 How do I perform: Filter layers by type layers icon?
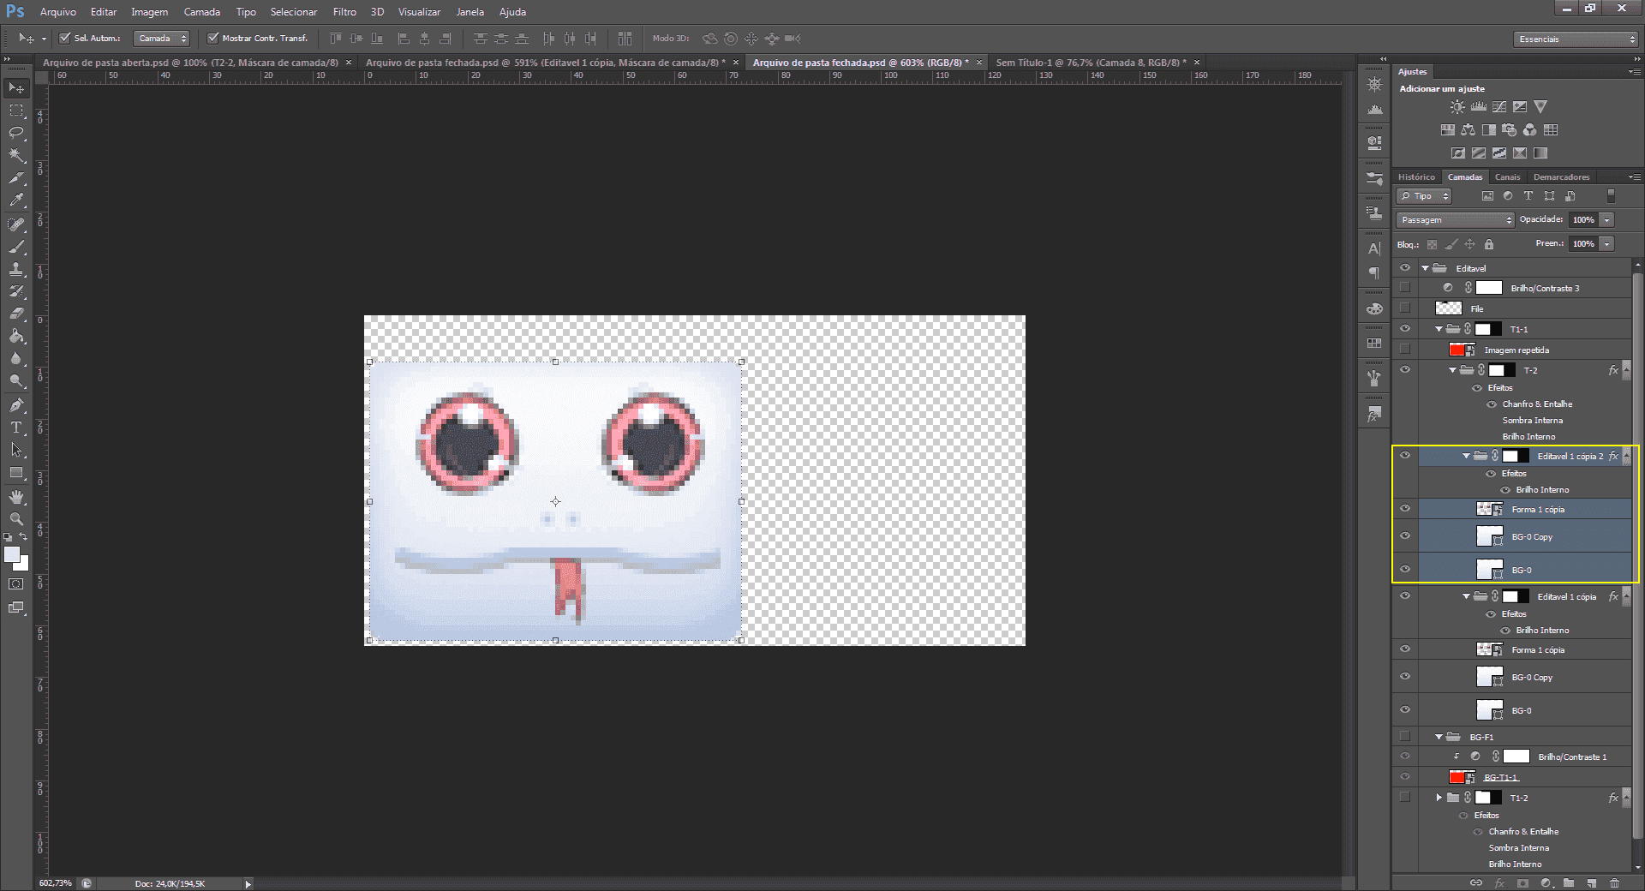pyautogui.click(x=1528, y=196)
